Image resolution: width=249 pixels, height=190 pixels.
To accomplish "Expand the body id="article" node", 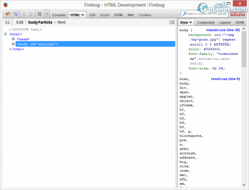I will pyautogui.click(x=13, y=44).
